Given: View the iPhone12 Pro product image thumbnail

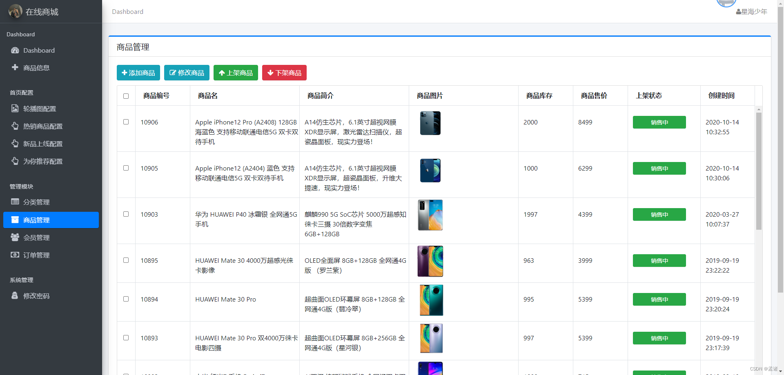Looking at the screenshot, I should (x=430, y=123).
